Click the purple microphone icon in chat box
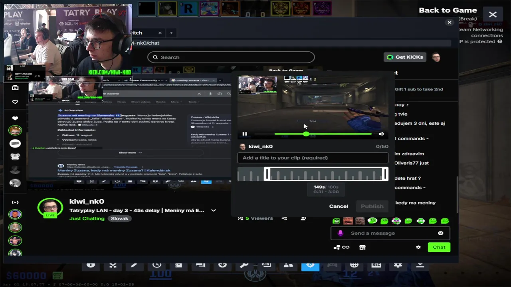Screen dimensions: 511x287 point(341,233)
